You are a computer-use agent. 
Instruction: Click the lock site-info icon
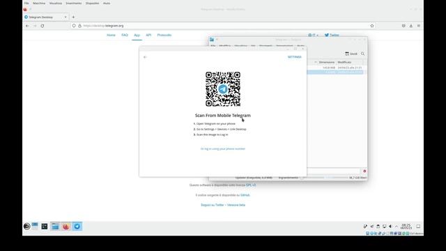point(79,26)
